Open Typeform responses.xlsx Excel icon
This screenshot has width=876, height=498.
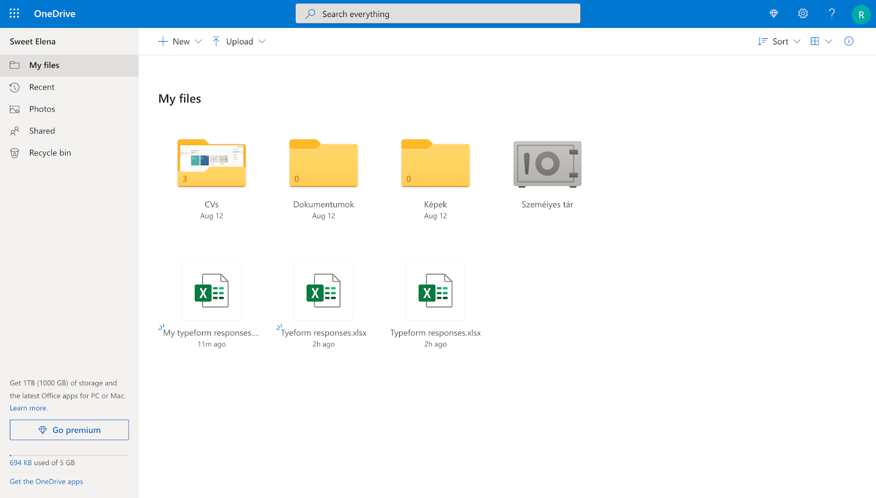(435, 291)
